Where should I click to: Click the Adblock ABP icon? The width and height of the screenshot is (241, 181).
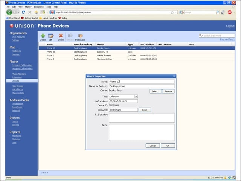[x=230, y=12]
